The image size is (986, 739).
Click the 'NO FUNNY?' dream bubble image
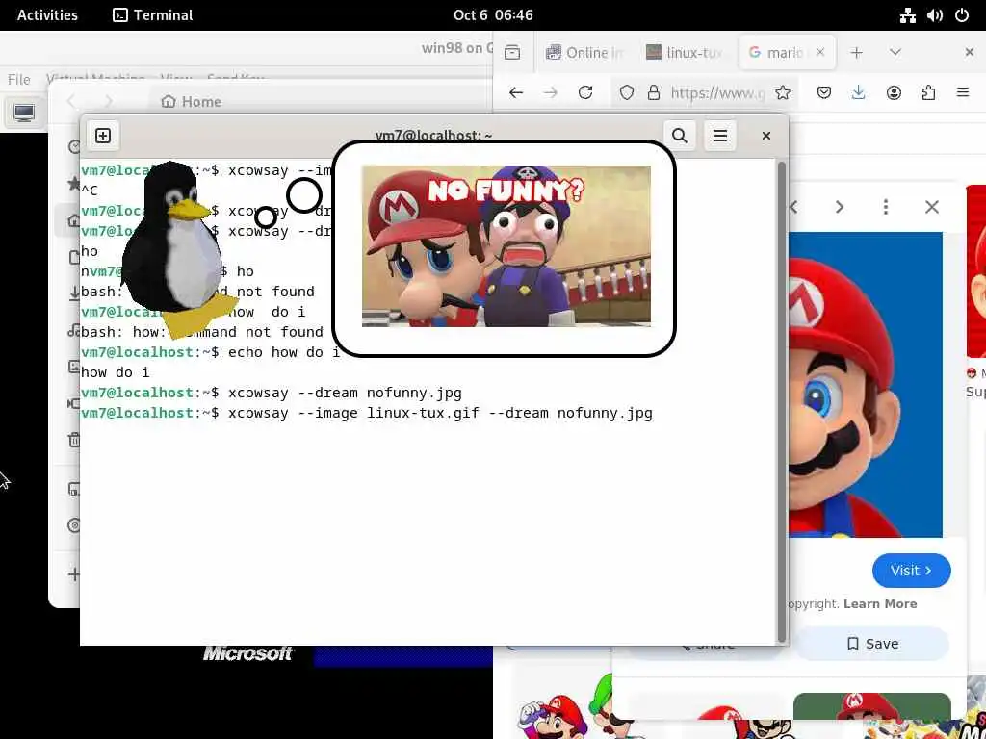click(506, 245)
